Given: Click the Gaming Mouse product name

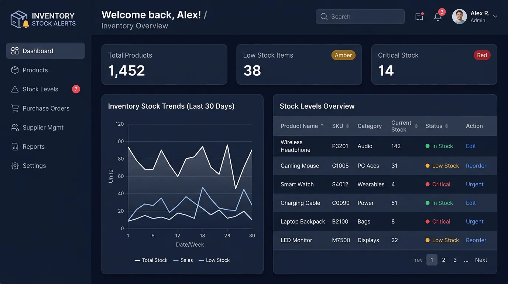Looking at the screenshot, I should click(x=300, y=166).
